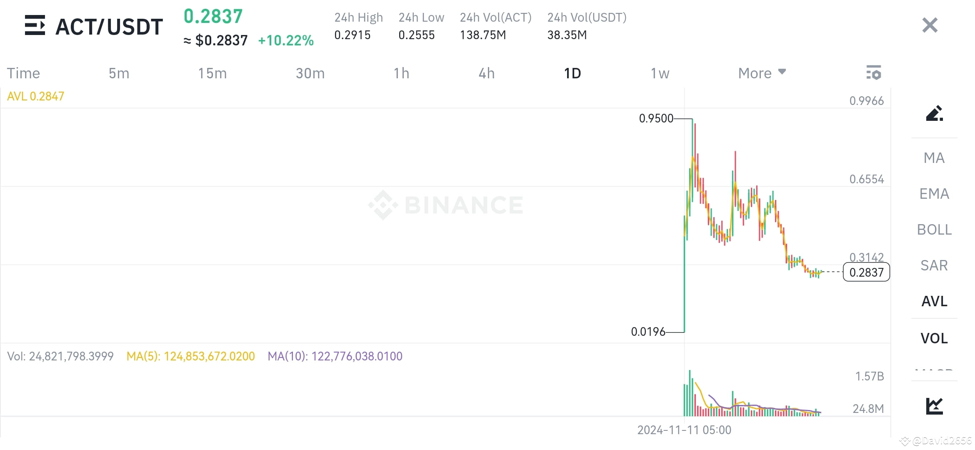The height and width of the screenshot is (450, 975).
Task: Switch to the 15m chart interval
Action: click(x=212, y=72)
